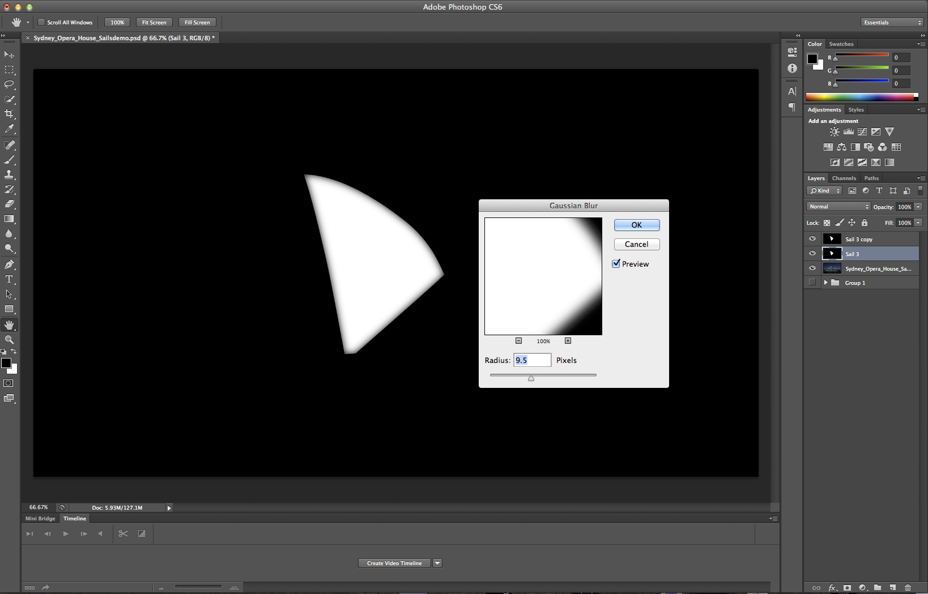Click the Create Video Timeline button
The image size is (928, 594).
click(x=394, y=563)
